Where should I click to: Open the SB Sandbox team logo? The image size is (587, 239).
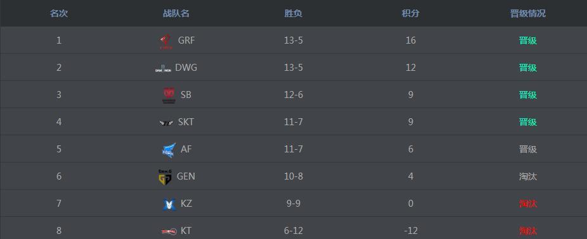point(169,95)
